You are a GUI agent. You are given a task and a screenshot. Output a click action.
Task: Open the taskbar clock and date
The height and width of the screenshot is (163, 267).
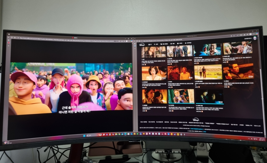pos(262,139)
